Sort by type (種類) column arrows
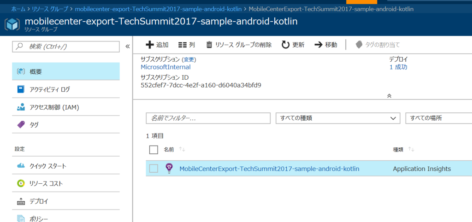This screenshot has width=472, height=222. pos(411,149)
